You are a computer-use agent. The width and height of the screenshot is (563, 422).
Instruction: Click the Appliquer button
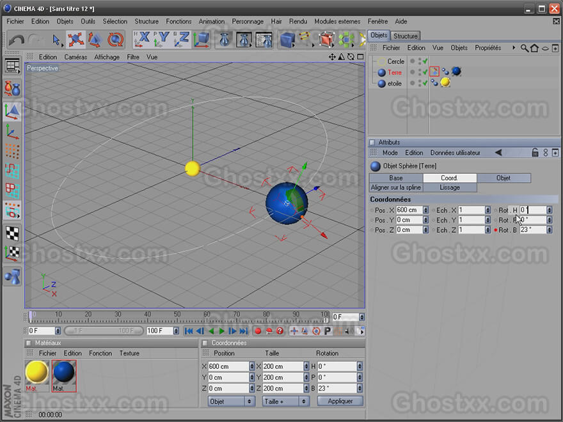tap(340, 401)
